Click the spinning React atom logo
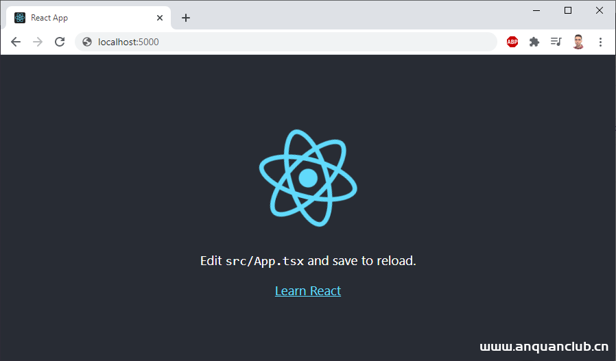Screen dimensions: 616x361 click(308, 177)
